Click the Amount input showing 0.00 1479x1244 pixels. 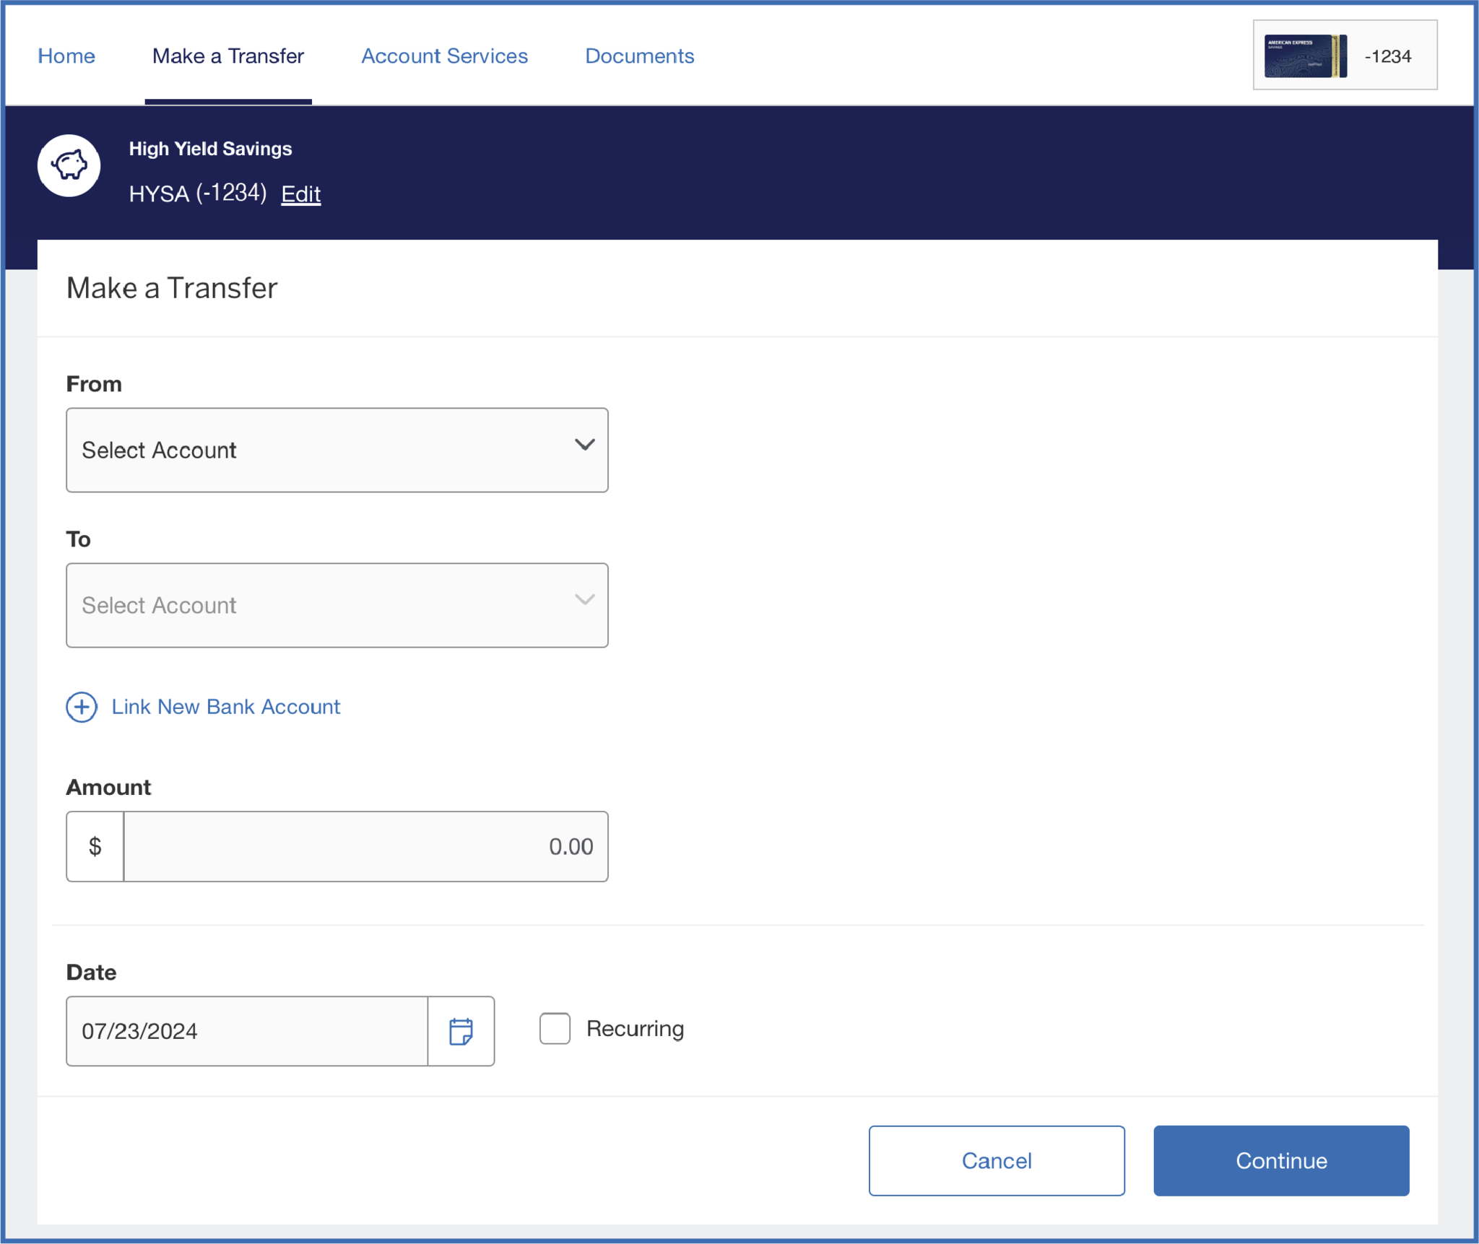(x=366, y=845)
